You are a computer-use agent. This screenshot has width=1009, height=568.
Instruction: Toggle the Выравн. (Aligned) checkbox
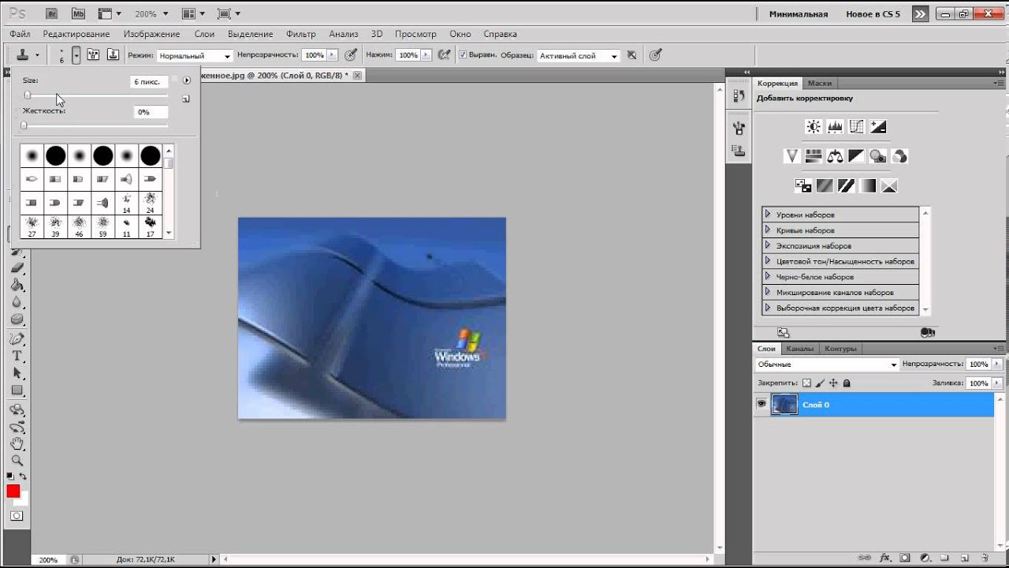[x=464, y=55]
